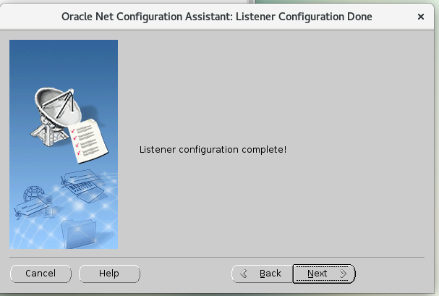
Task: Cancel the Net Configuration Assistant
Action: pos(41,274)
